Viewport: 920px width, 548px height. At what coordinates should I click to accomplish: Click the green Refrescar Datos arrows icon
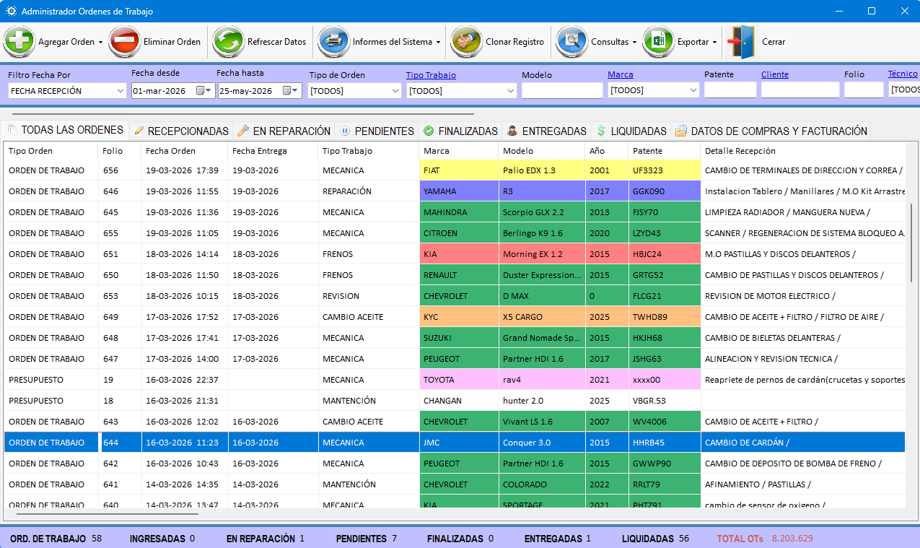(228, 42)
